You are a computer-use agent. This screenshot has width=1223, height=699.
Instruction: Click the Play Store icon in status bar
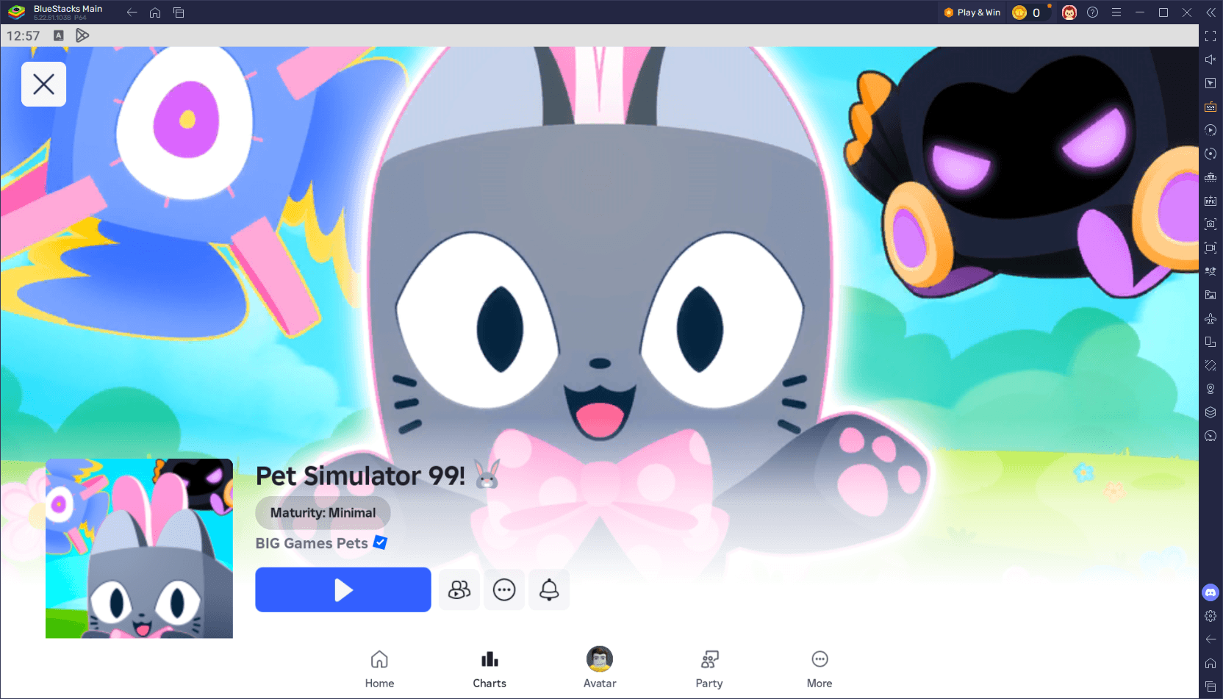tap(82, 35)
